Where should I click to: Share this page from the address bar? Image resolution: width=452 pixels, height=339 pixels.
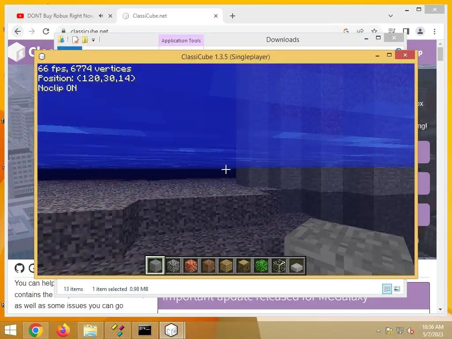360,31
